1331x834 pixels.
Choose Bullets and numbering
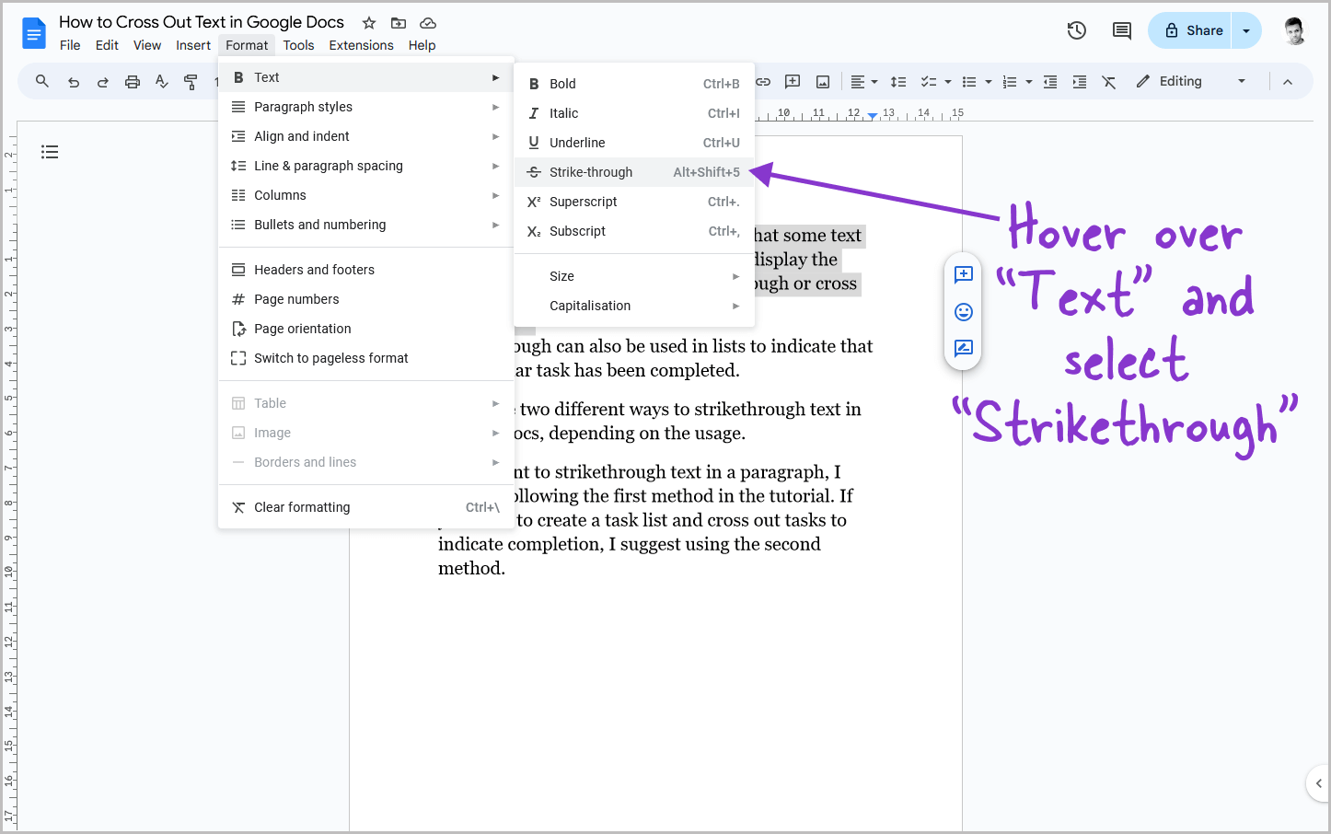coord(365,225)
